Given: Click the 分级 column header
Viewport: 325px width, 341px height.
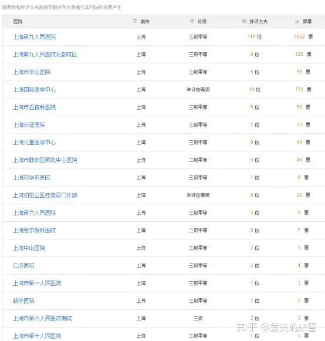Looking at the screenshot, I should click(x=202, y=21).
